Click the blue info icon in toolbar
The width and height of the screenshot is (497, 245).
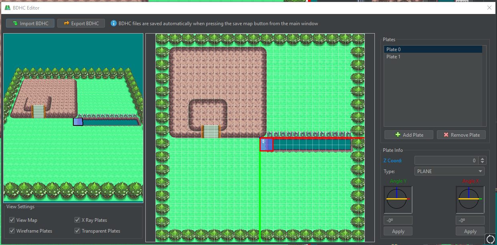click(x=114, y=24)
